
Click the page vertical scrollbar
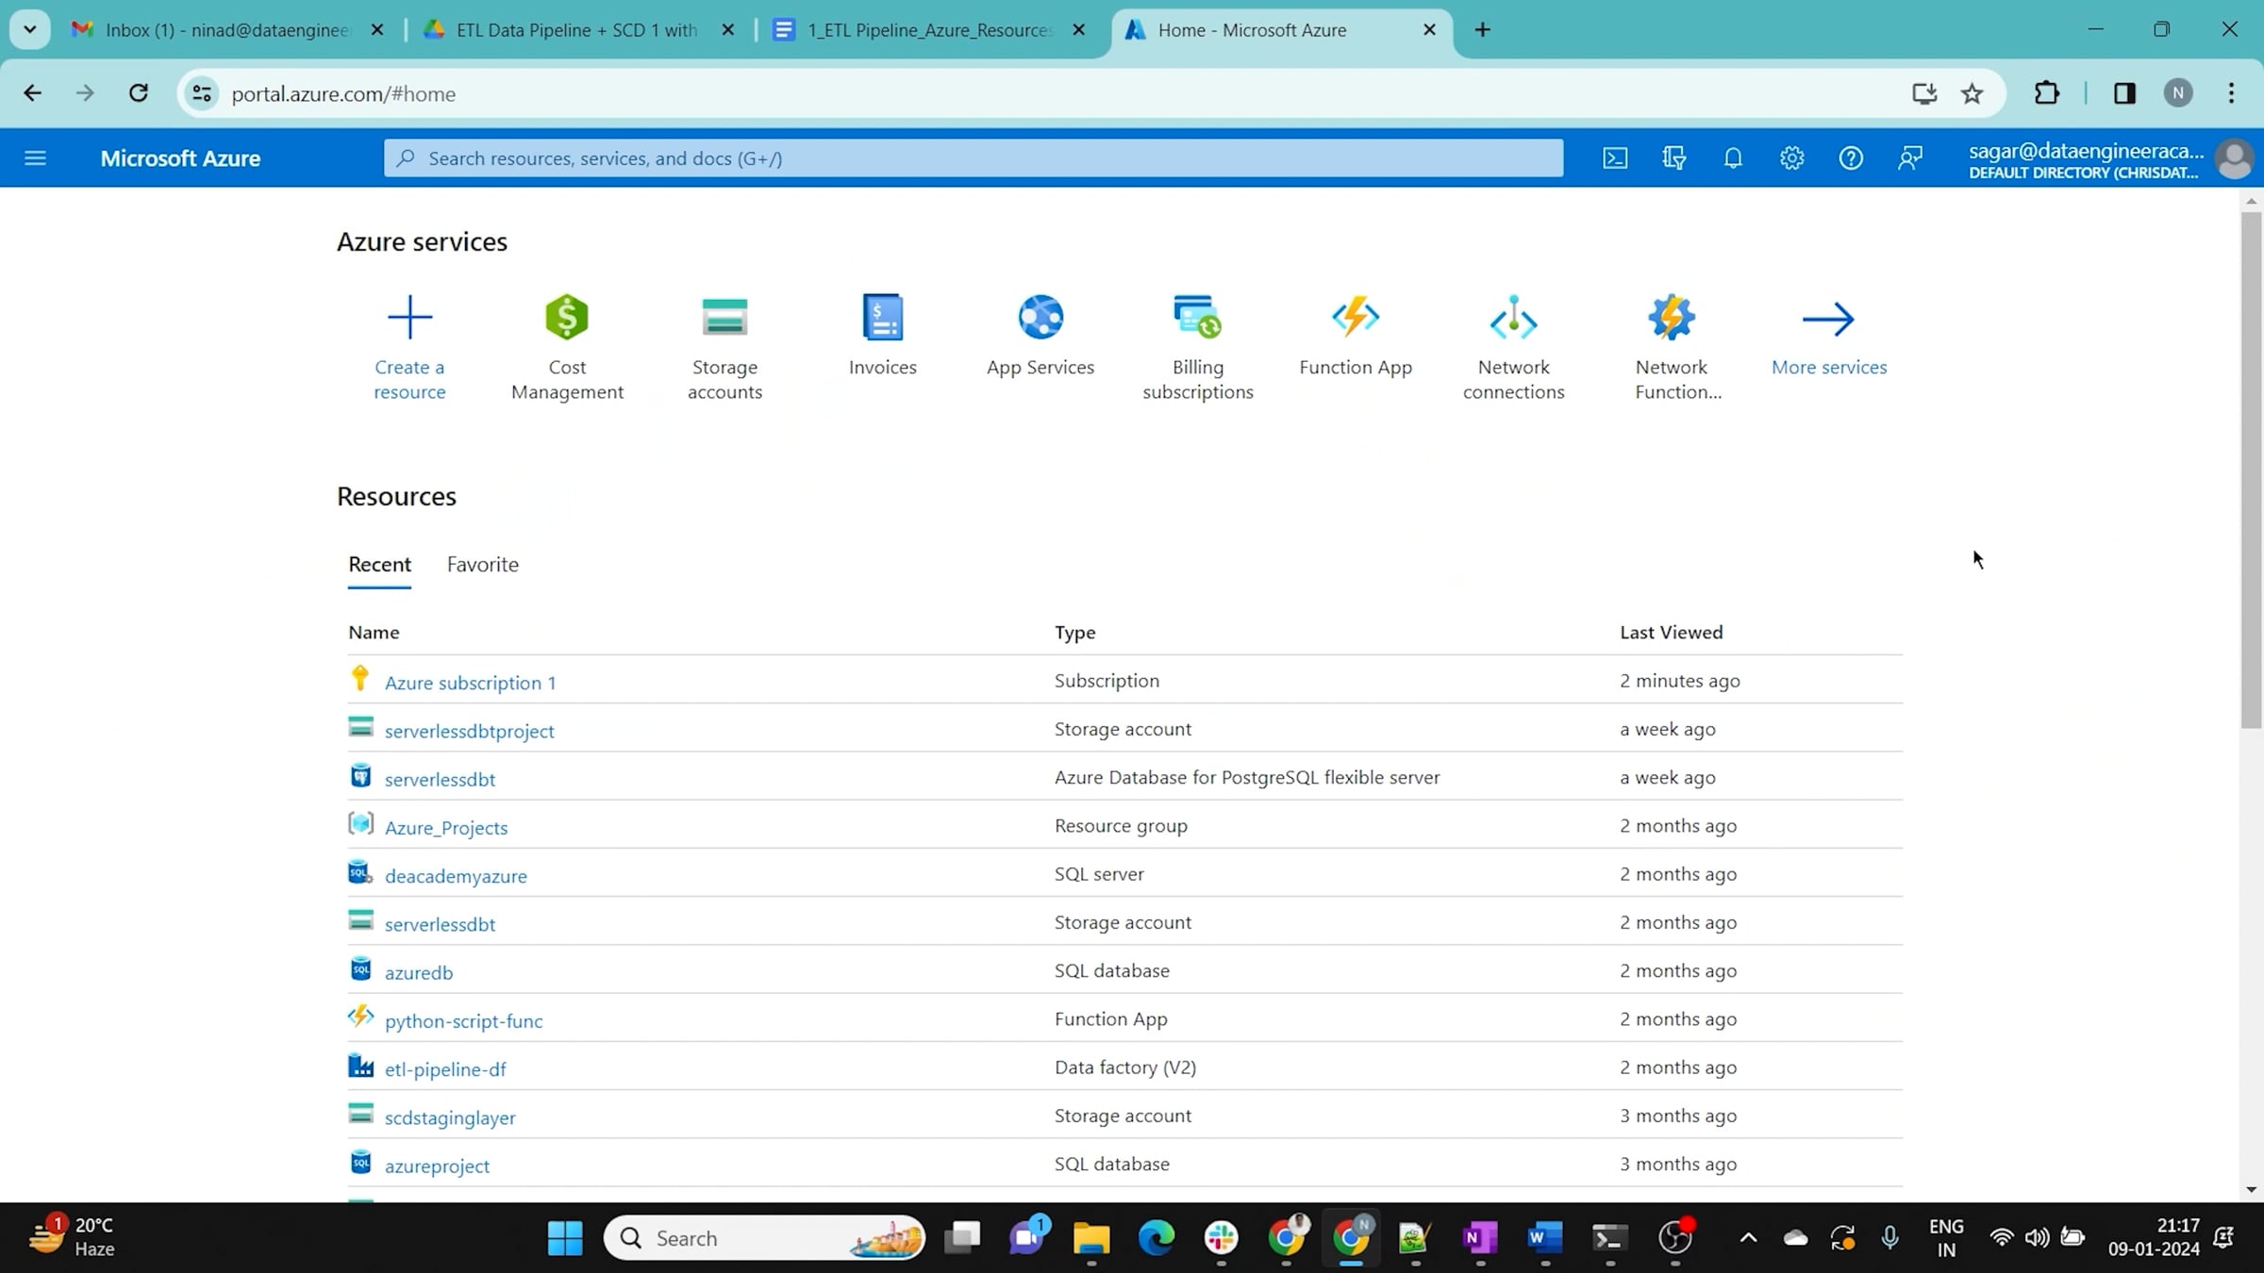pos(2251,471)
